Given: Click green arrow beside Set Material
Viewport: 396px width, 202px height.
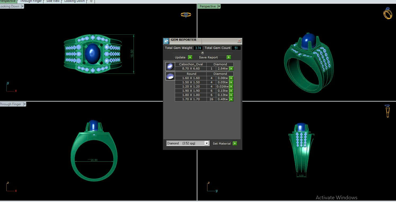Looking at the screenshot, I should tap(235, 144).
